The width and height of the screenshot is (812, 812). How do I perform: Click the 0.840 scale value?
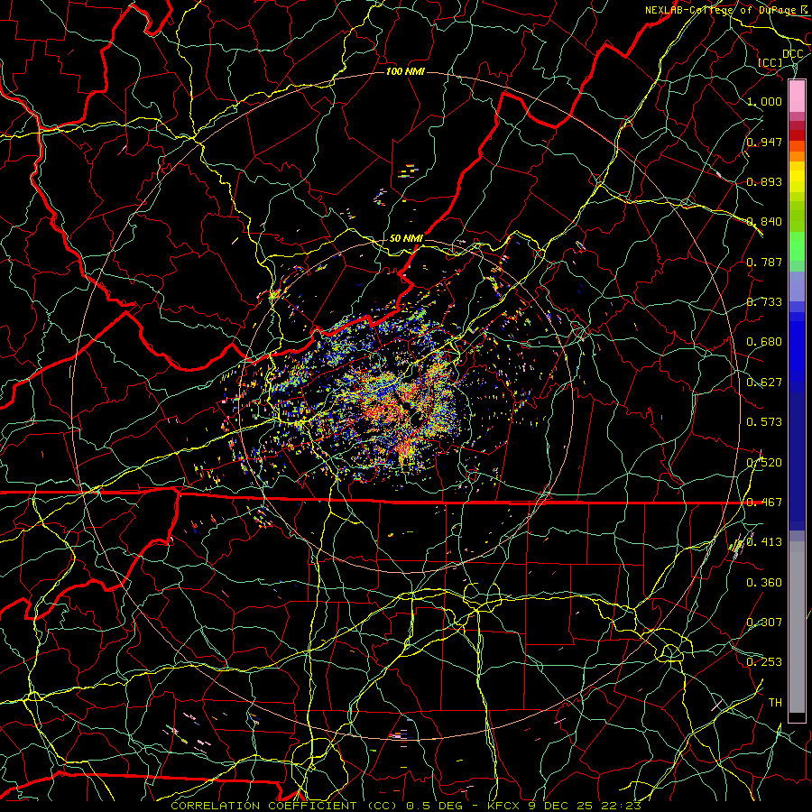point(764,222)
